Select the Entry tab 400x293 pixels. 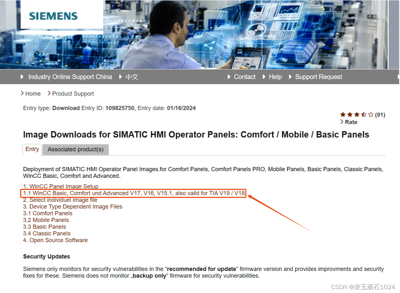tap(32, 149)
